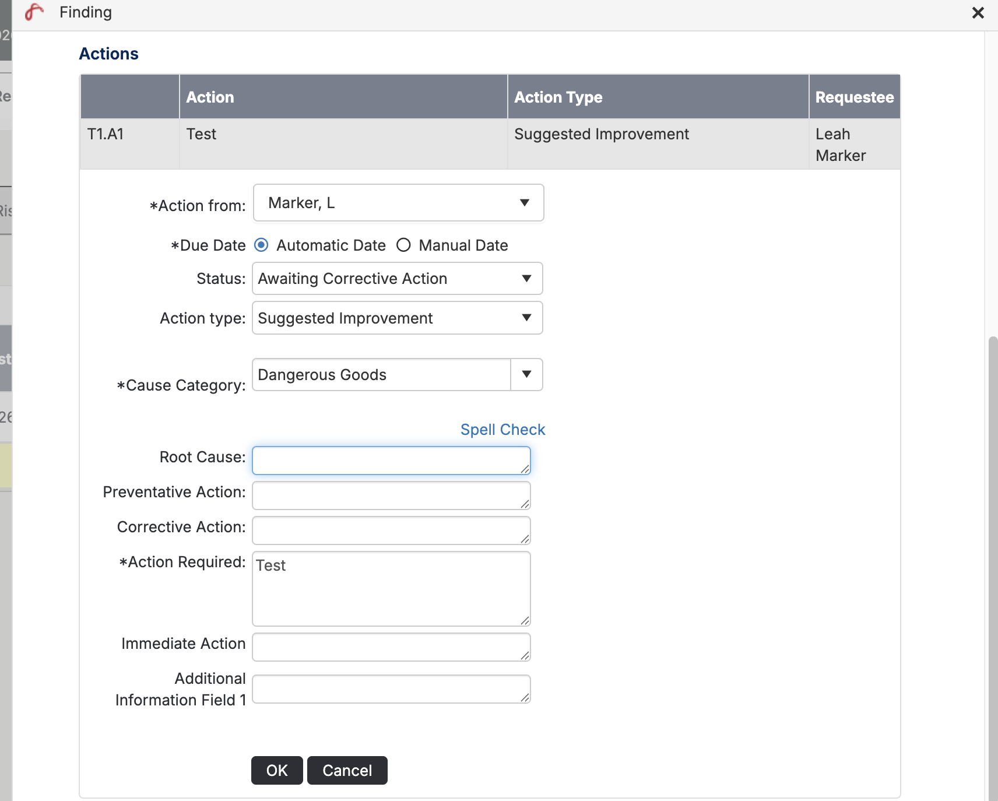Select the Automatic Date radio button
998x801 pixels.
pyautogui.click(x=261, y=245)
